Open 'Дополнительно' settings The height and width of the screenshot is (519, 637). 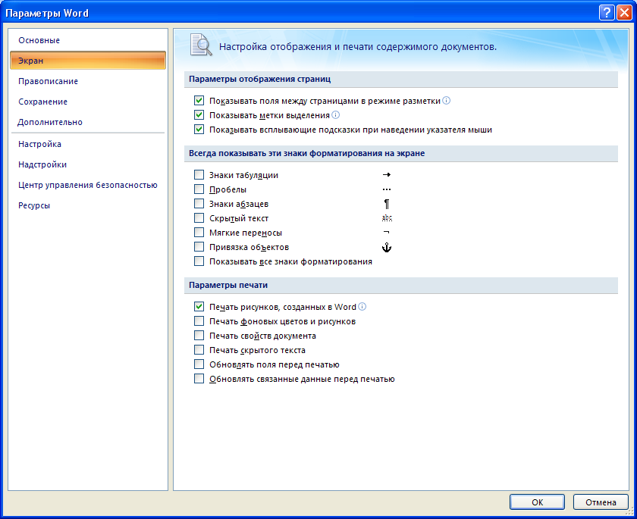tap(88, 122)
